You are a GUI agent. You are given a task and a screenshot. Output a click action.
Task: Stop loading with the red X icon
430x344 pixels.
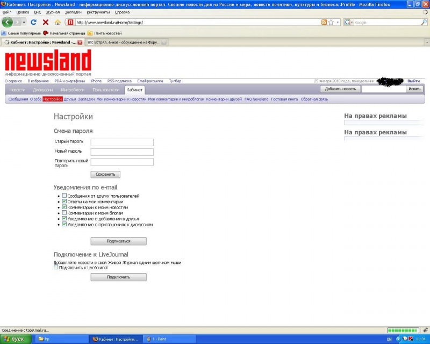[x=46, y=22]
